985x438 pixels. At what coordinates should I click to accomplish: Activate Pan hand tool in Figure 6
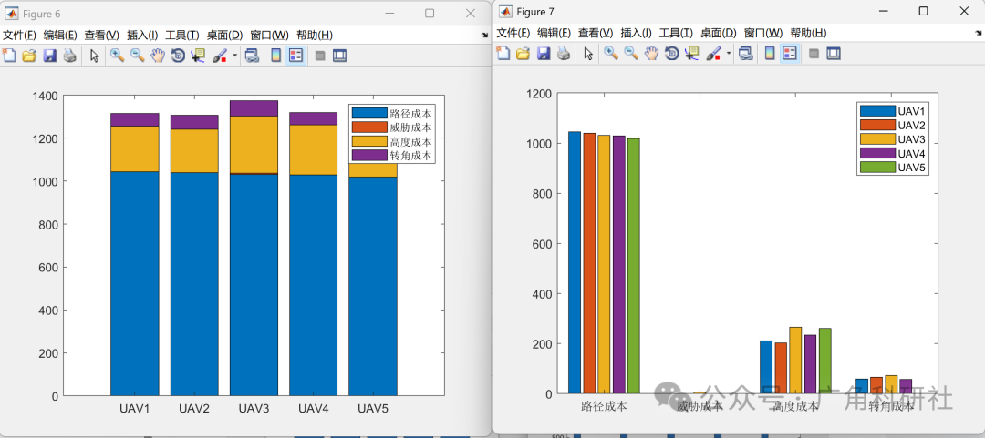point(157,56)
